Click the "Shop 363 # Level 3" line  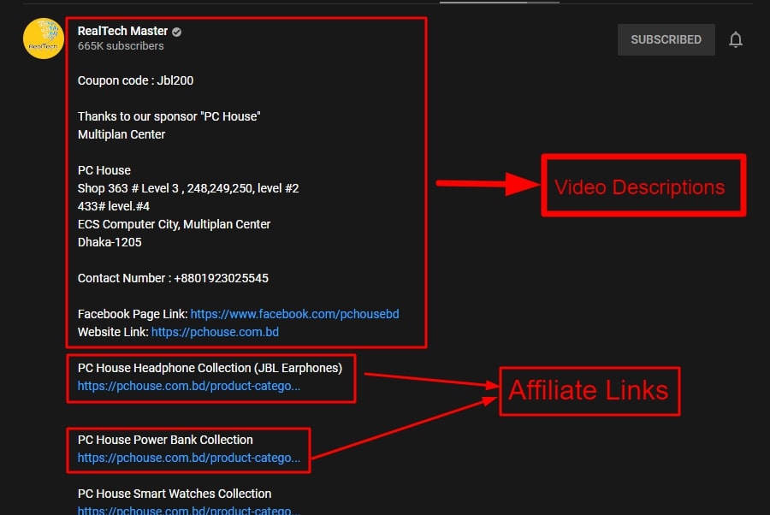coord(188,188)
